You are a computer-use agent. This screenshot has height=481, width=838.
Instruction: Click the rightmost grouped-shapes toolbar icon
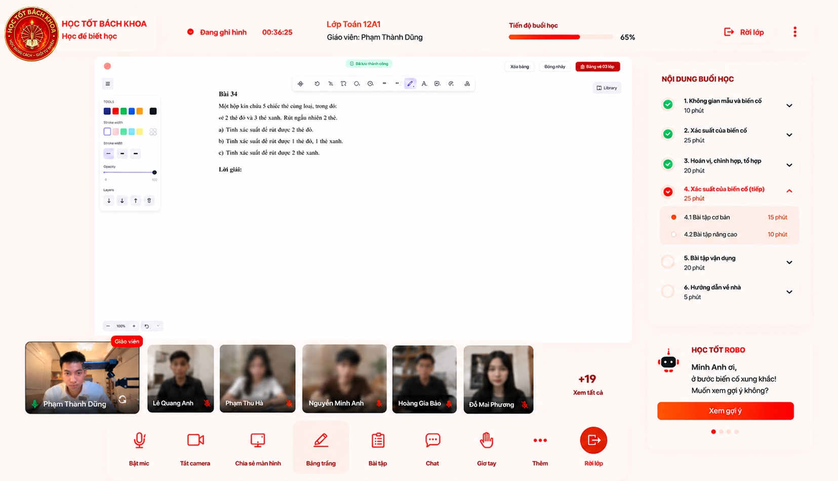click(x=467, y=84)
